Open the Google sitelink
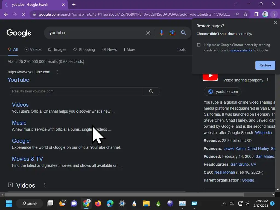Viewport: 280px width, 210px height. click(x=21, y=141)
